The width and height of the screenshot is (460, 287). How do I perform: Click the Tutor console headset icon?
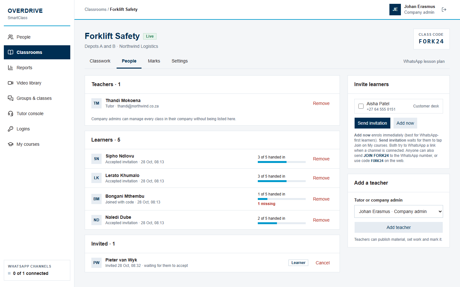pyautogui.click(x=11, y=114)
